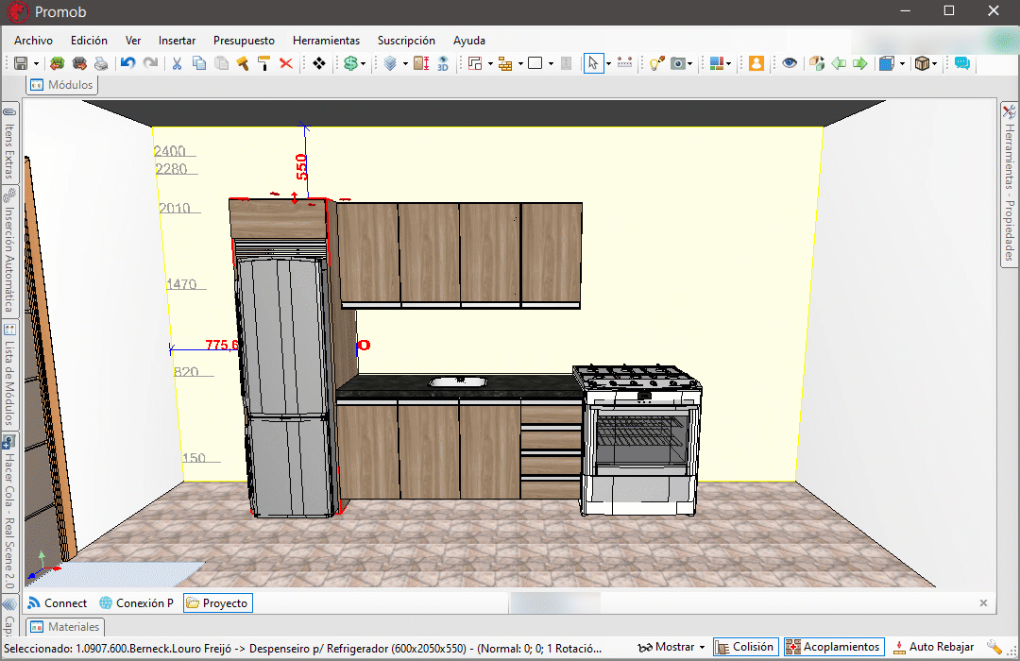Click the undo arrow icon
This screenshot has width=1020, height=661.
pyautogui.click(x=127, y=63)
